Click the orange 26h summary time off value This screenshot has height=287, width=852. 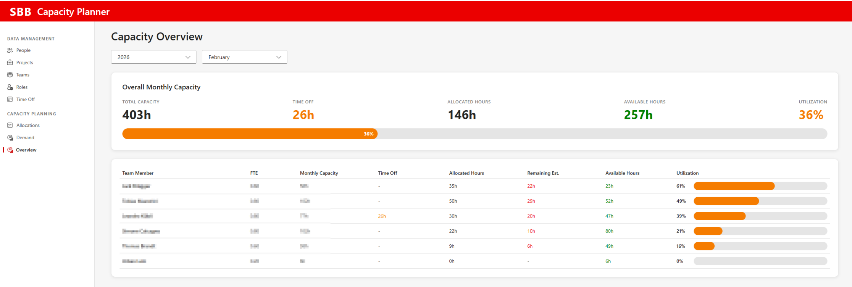303,115
